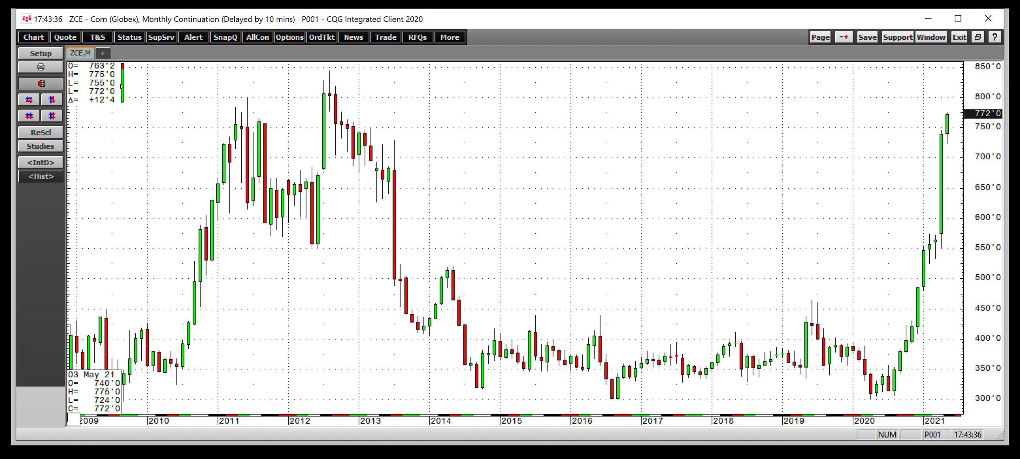The height and width of the screenshot is (459, 1020).
Task: Toggle the <IntD> intraday mode button
Action: tap(41, 162)
